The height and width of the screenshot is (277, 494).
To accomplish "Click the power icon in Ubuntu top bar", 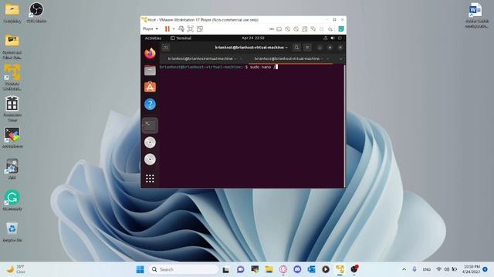I will point(340,38).
